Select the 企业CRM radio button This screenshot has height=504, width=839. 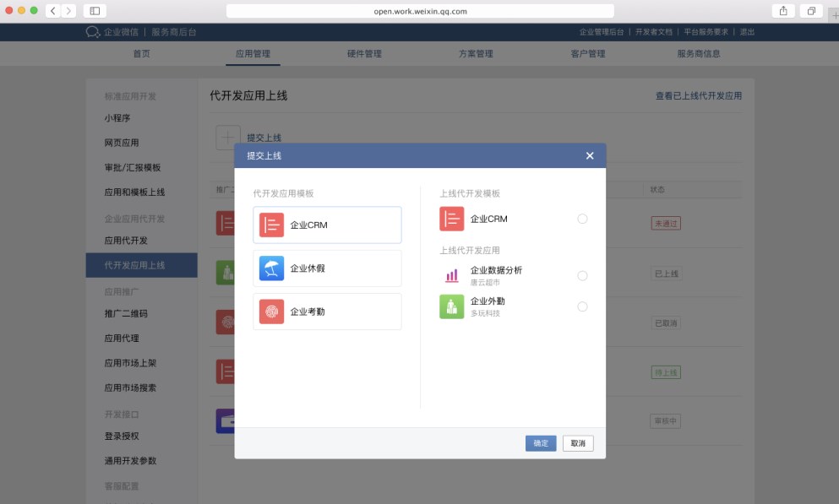(582, 219)
